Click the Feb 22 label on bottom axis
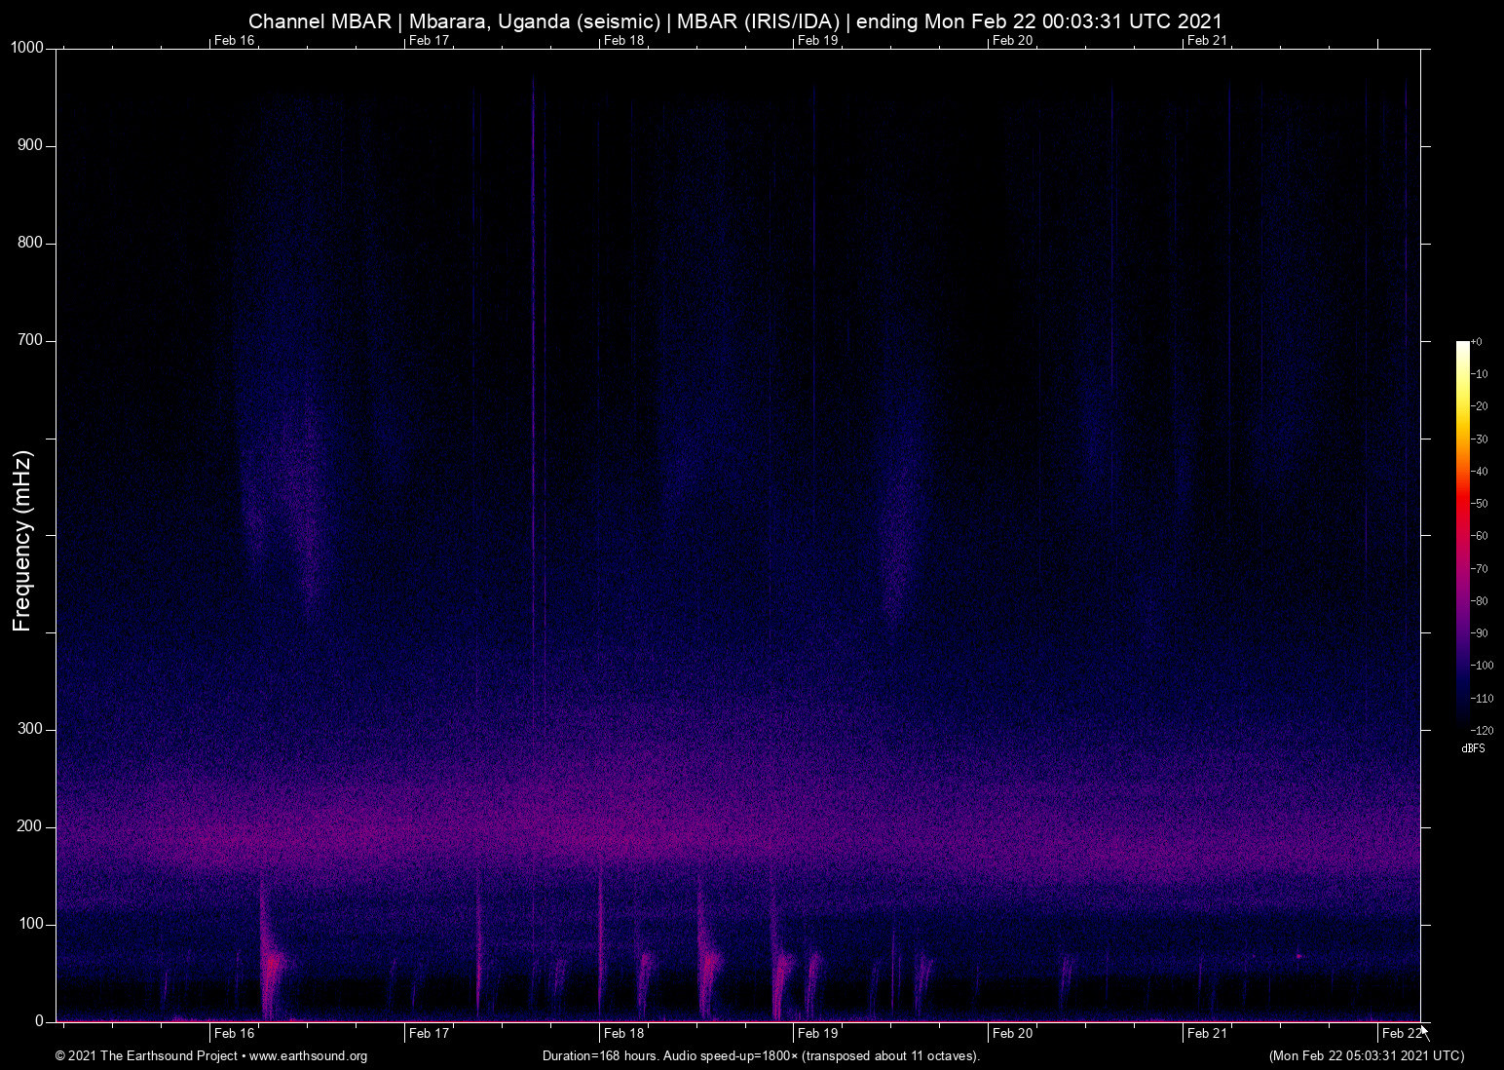 coord(1401,1033)
